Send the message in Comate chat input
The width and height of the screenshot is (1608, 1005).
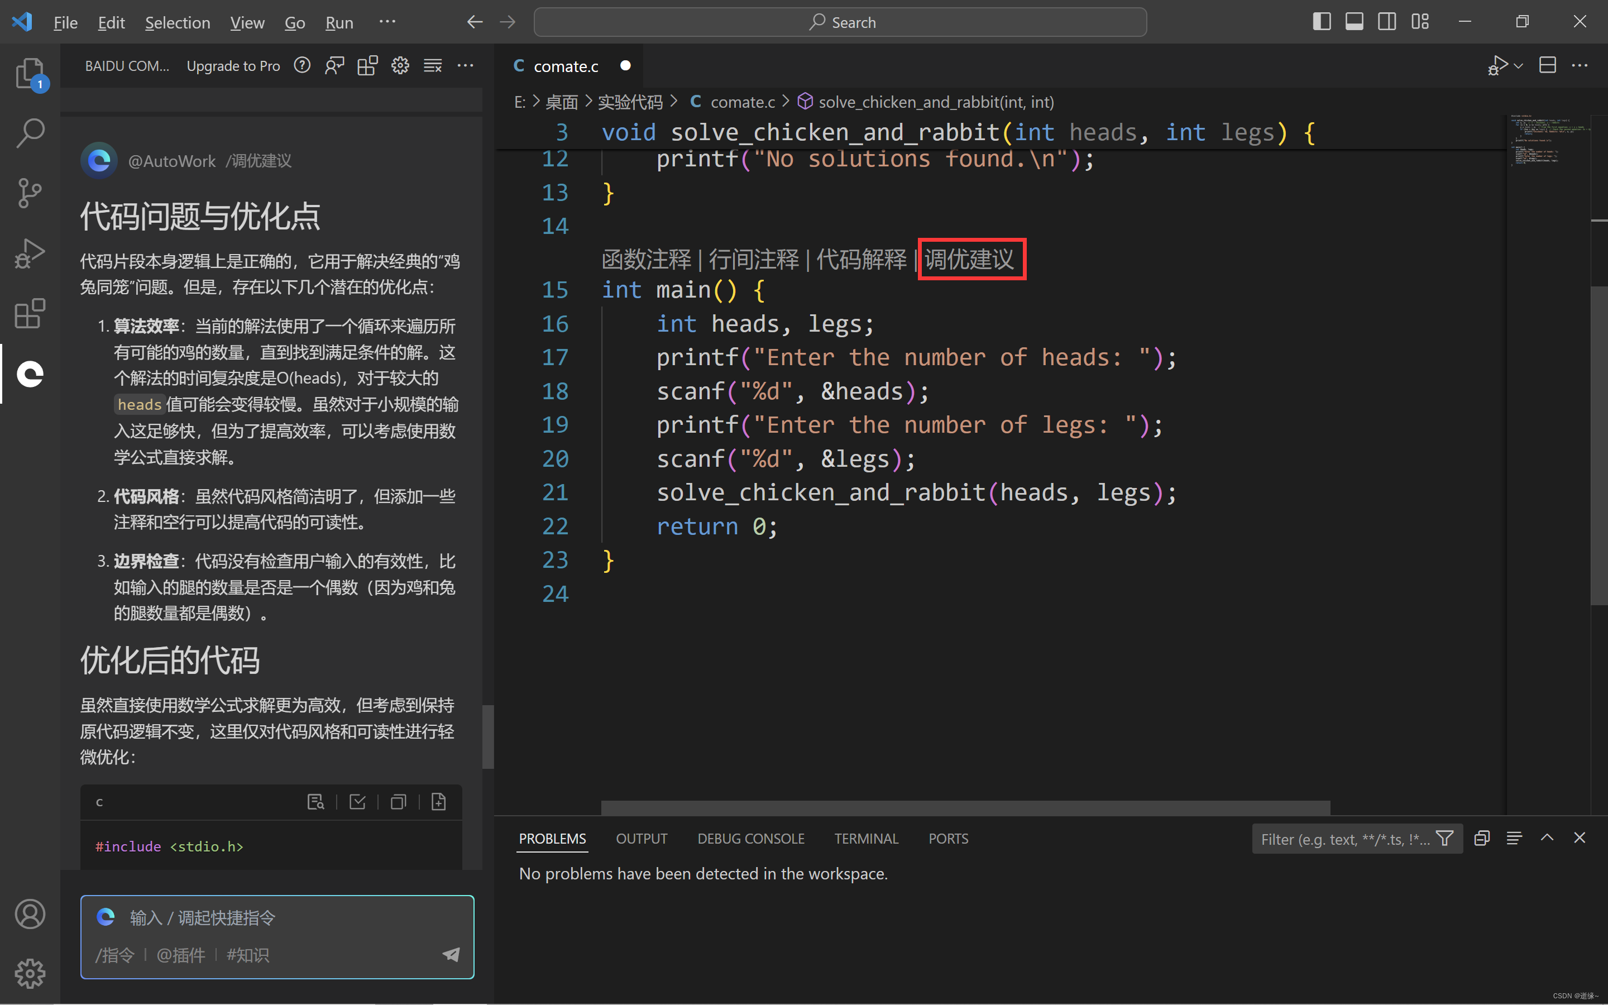click(451, 955)
